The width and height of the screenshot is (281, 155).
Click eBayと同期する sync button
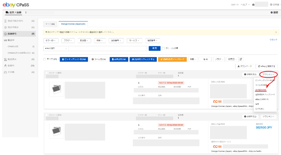click(x=267, y=66)
